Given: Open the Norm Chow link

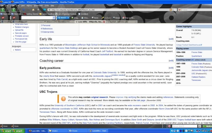Looking at the screenshot, I should (x=164, y=109).
